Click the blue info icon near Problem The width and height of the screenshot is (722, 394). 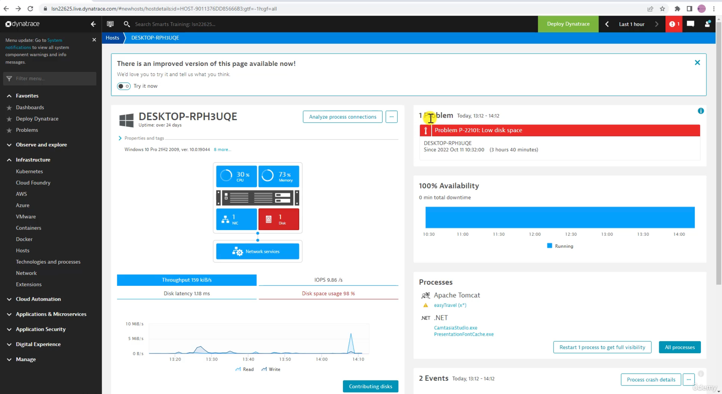[x=701, y=111]
